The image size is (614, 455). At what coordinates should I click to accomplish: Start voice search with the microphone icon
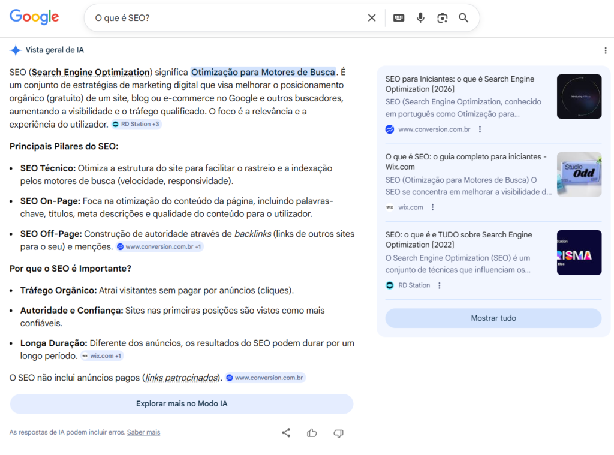click(x=420, y=18)
